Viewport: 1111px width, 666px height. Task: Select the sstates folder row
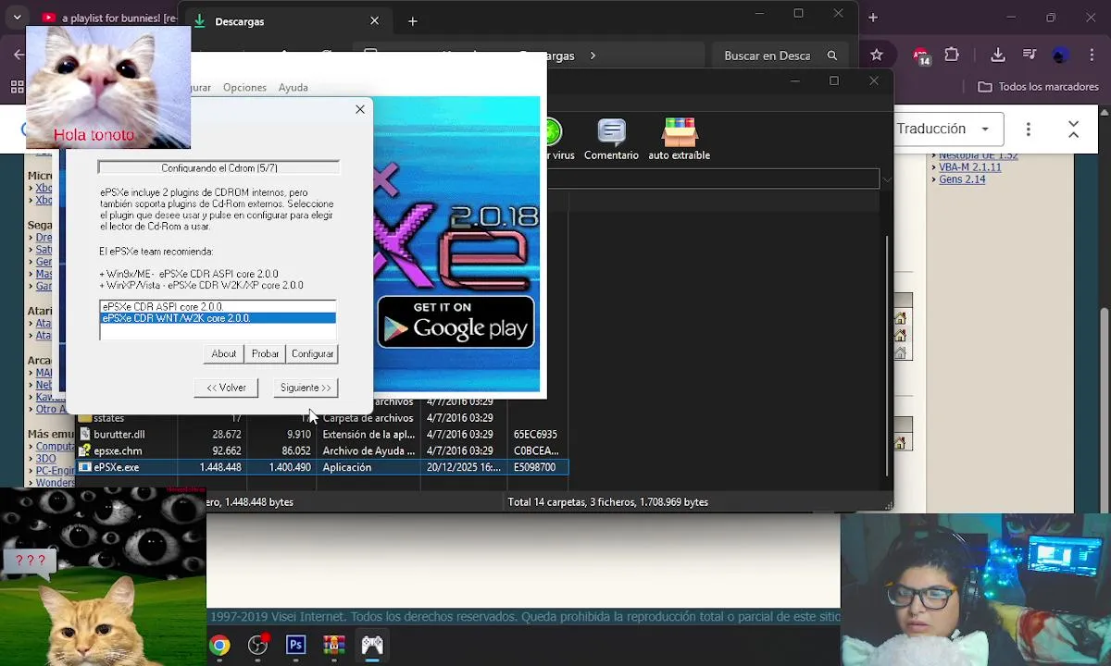(x=322, y=418)
